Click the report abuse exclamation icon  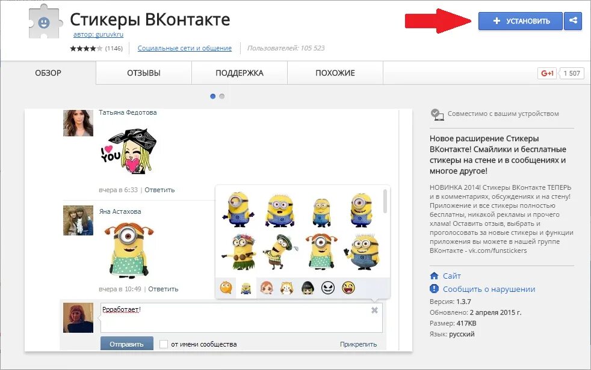(x=434, y=289)
